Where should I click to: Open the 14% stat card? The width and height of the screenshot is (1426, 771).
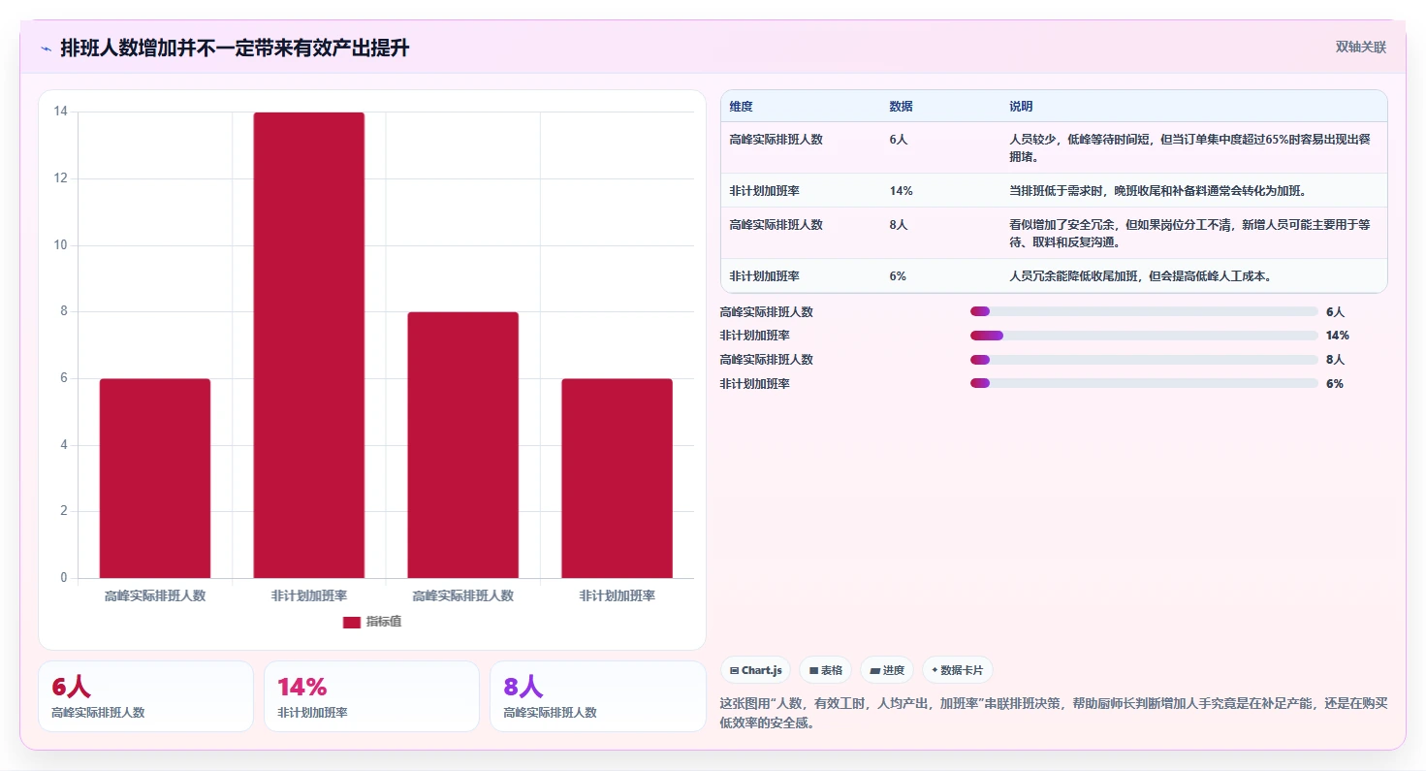[371, 696]
